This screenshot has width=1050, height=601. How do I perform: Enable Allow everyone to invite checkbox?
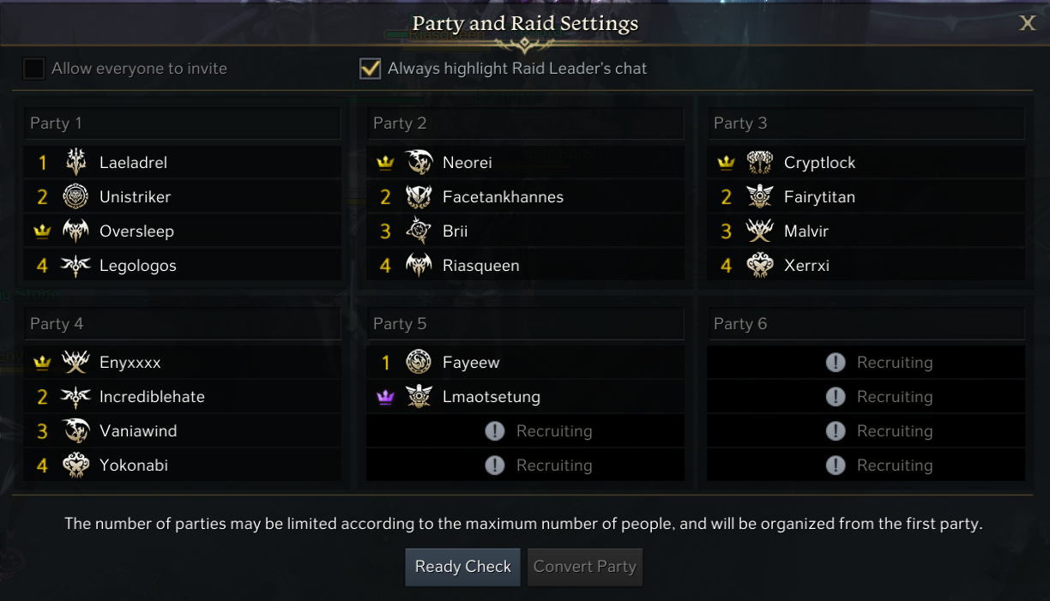(x=34, y=69)
